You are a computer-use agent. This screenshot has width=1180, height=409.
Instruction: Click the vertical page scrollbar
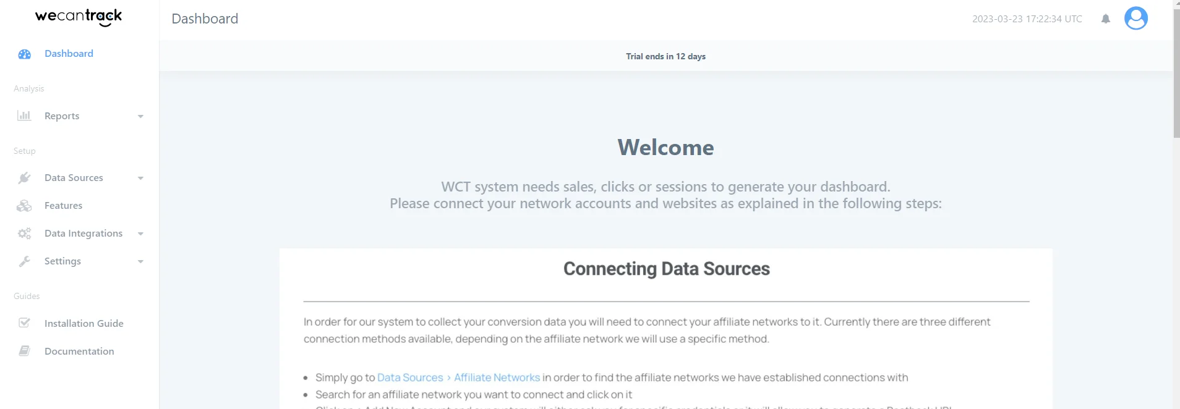tap(1176, 74)
